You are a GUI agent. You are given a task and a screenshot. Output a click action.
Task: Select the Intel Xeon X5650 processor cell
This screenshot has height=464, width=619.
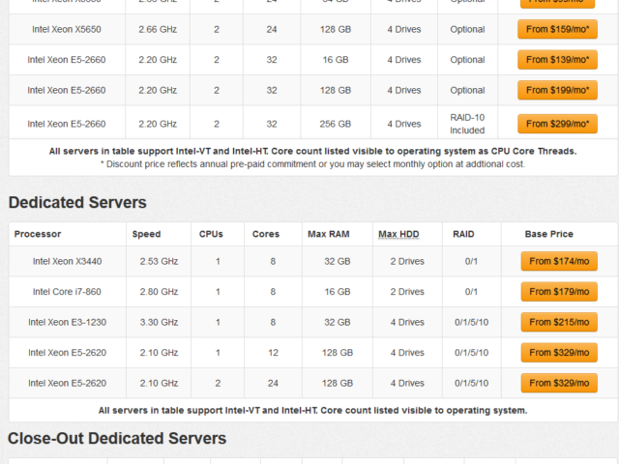click(67, 29)
